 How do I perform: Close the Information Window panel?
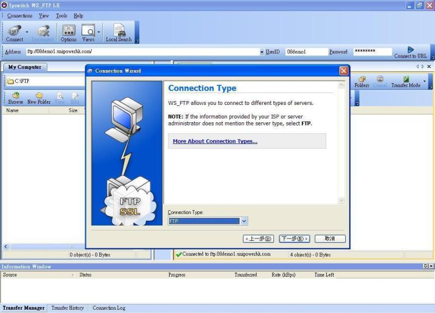click(x=431, y=266)
